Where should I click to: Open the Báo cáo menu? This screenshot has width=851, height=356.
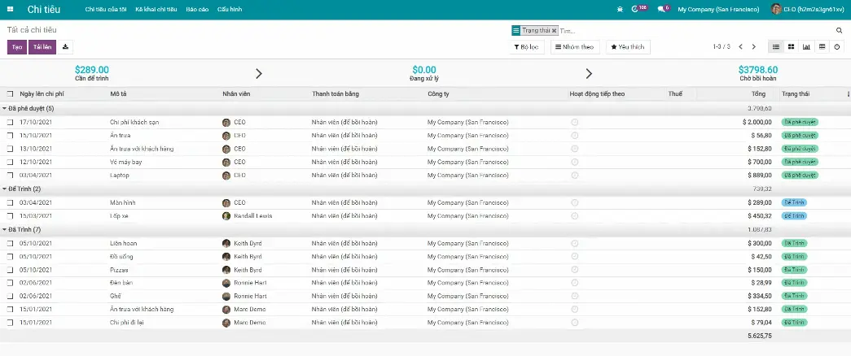(x=197, y=9)
